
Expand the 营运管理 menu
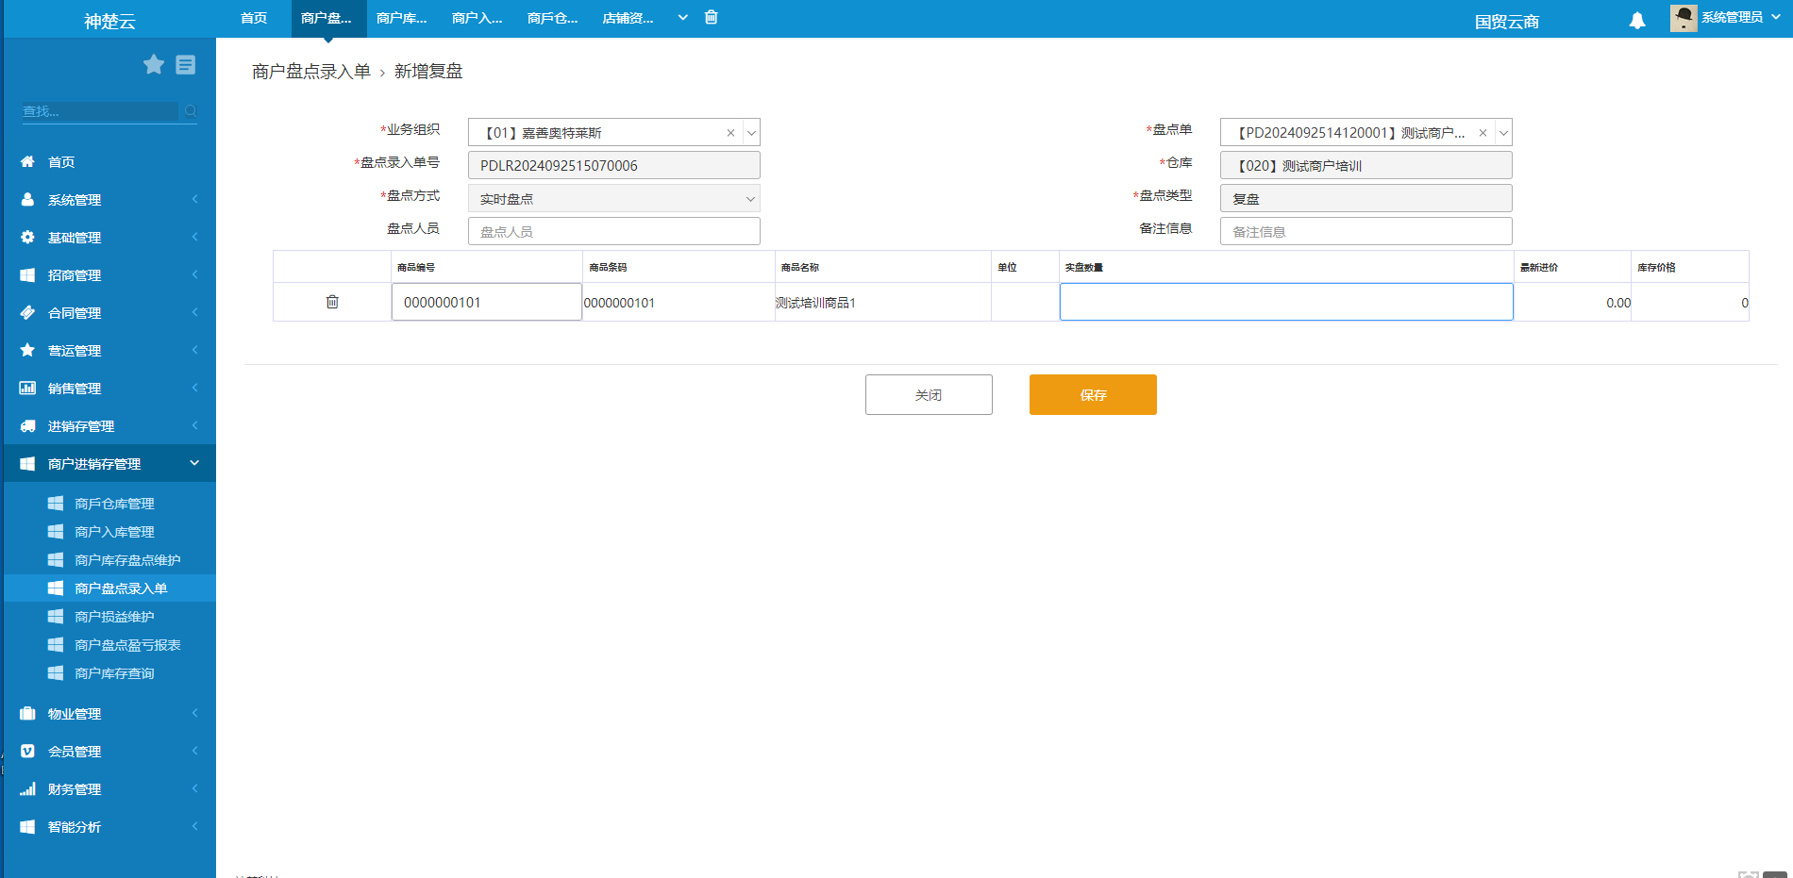tap(194, 350)
